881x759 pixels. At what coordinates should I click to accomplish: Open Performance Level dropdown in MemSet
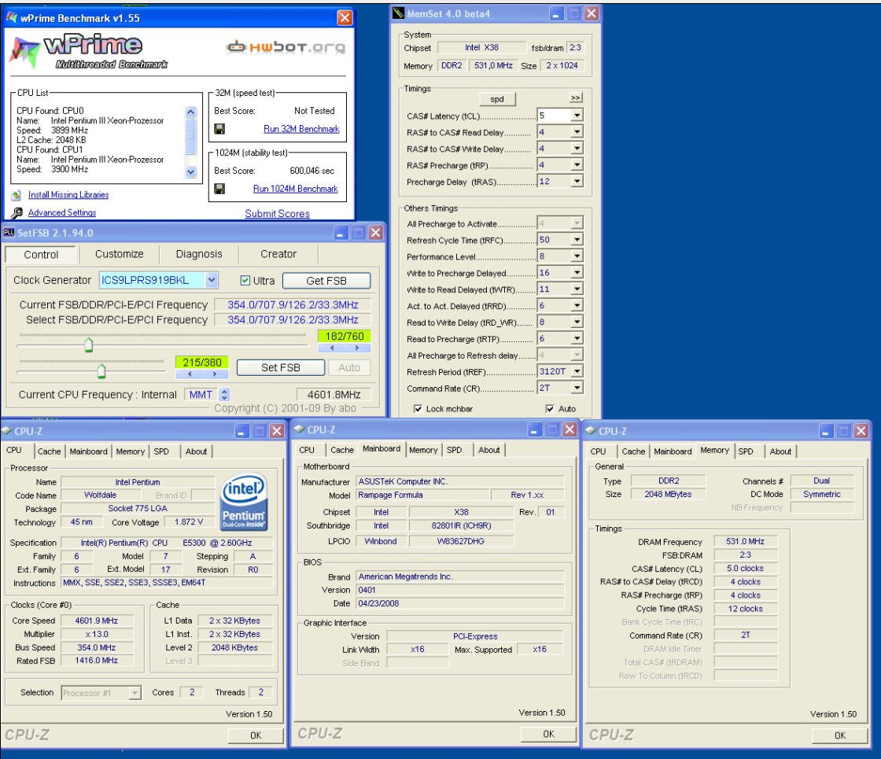click(577, 256)
